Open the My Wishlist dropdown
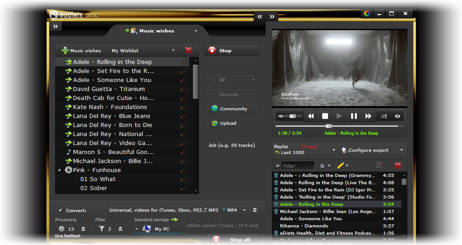The width and height of the screenshot is (462, 245). (173, 50)
